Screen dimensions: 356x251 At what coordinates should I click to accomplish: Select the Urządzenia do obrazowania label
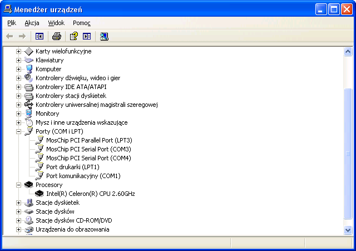72,229
